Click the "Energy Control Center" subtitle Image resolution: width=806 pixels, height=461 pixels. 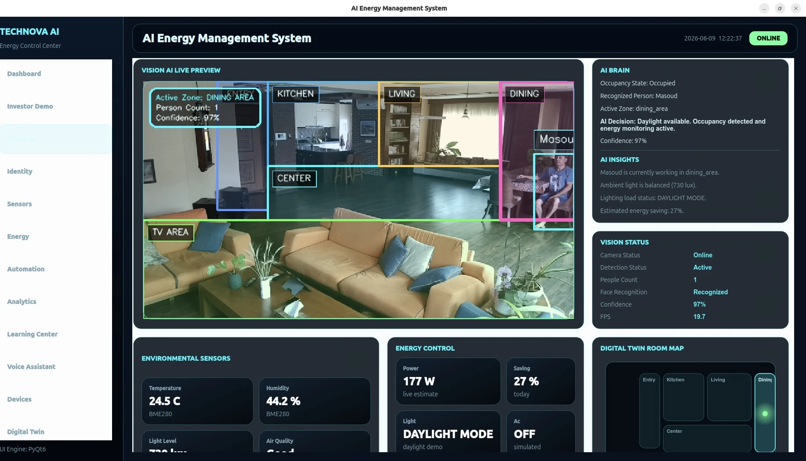click(30, 46)
